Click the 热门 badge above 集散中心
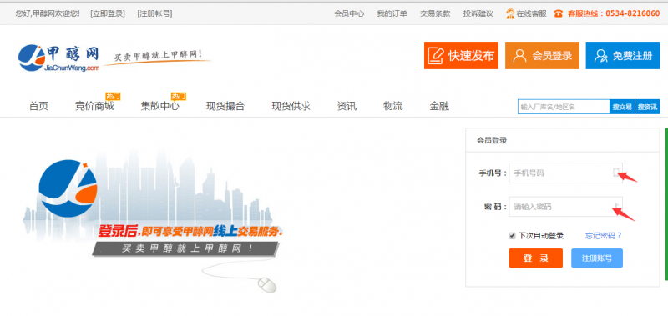Screen dimensions: 668x316 pyautogui.click(x=178, y=96)
